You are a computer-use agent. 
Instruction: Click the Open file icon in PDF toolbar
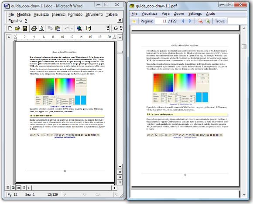coord(134,21)
